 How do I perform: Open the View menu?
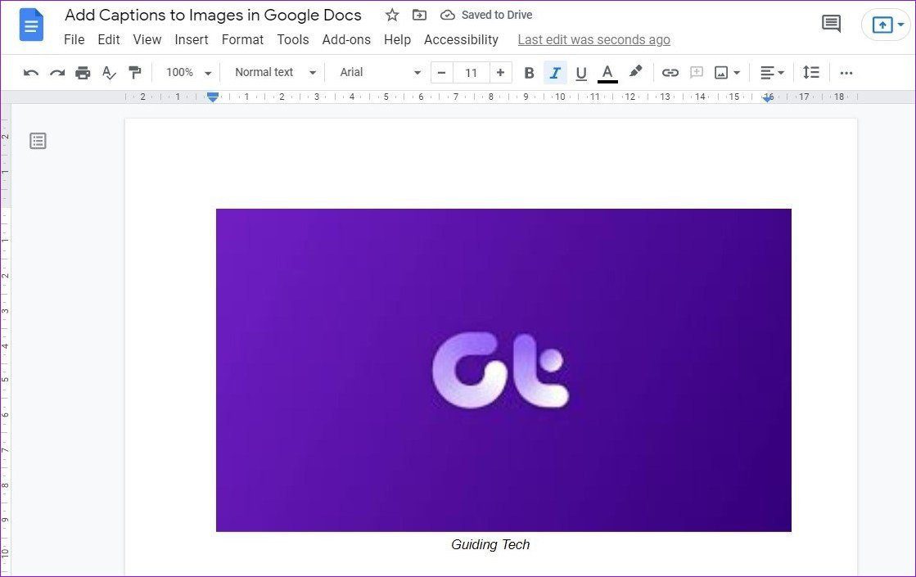click(x=147, y=40)
